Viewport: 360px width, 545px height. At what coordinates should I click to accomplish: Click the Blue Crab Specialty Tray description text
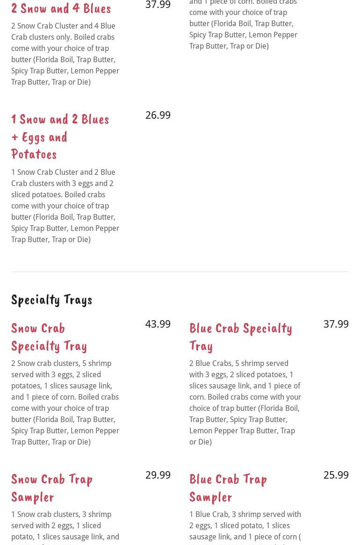tap(245, 402)
